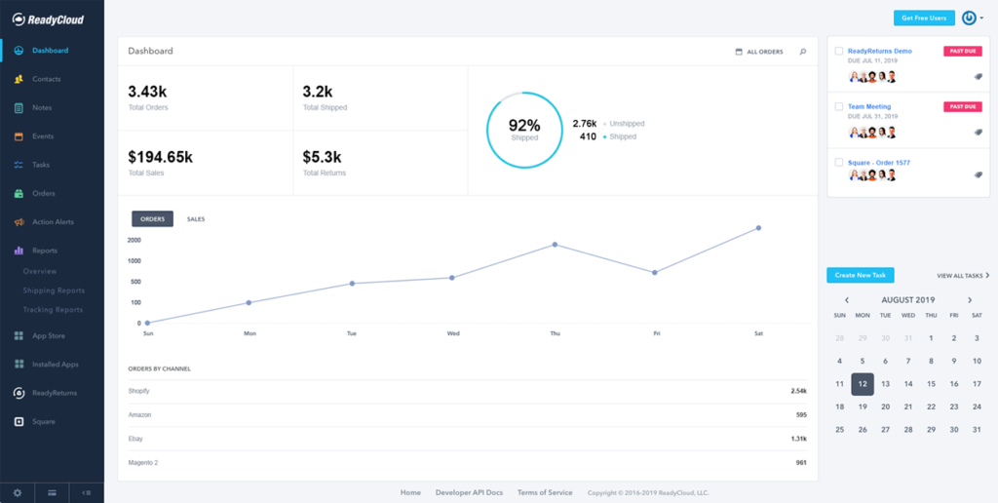Click the Sat data point on chart
Image resolution: width=998 pixels, height=503 pixels.
click(758, 228)
